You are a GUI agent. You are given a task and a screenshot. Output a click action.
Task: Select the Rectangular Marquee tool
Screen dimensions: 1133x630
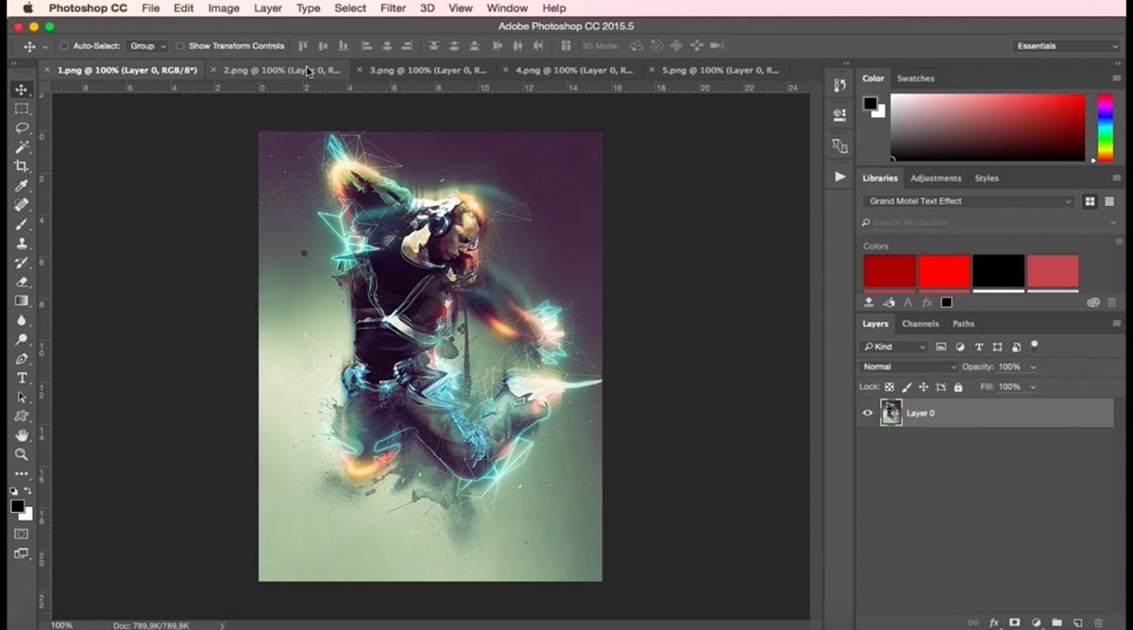[x=22, y=109]
